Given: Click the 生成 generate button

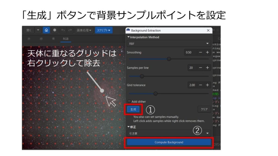Looking at the screenshot, I should tap(133, 109).
